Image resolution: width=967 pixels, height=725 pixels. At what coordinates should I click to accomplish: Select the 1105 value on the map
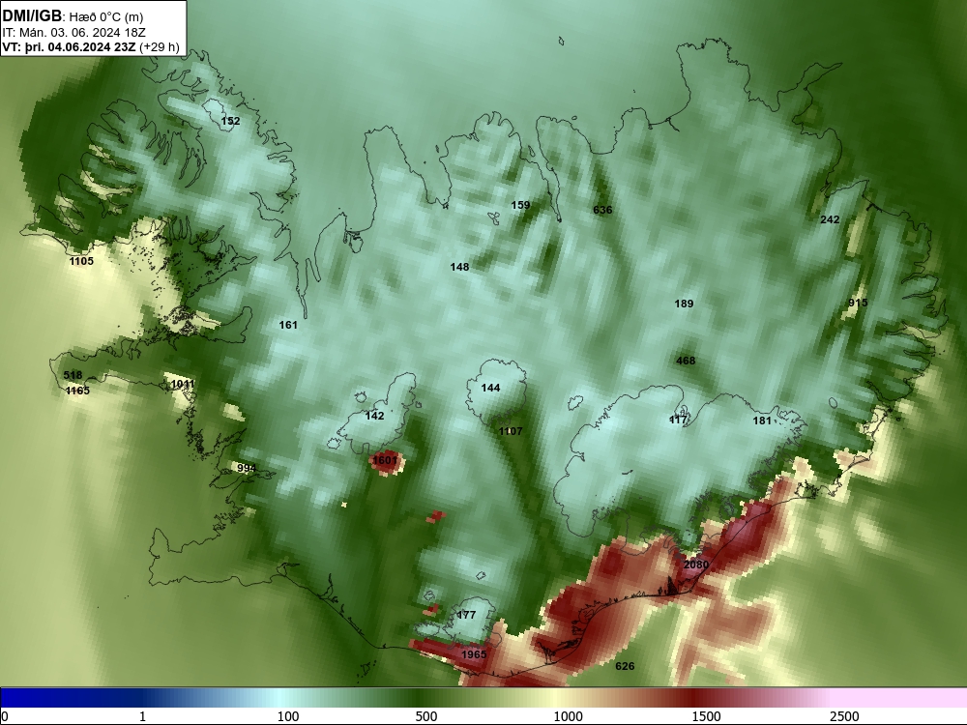coord(81,261)
